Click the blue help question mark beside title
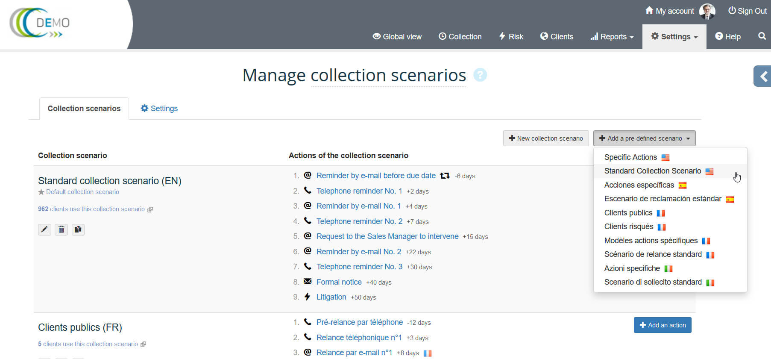This screenshot has height=359, width=771. (x=480, y=75)
